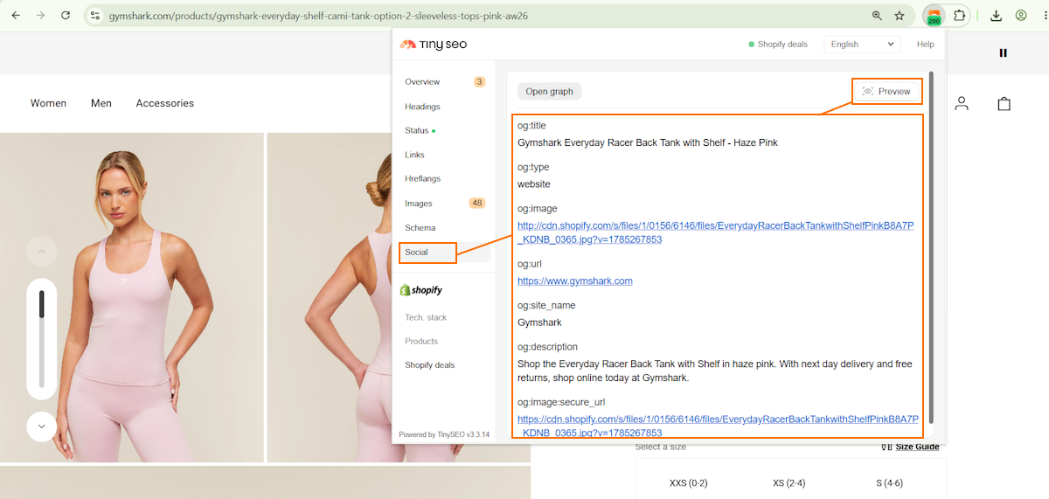This screenshot has width=1049, height=499.
Task: Click the og:title value text
Action: click(x=648, y=142)
